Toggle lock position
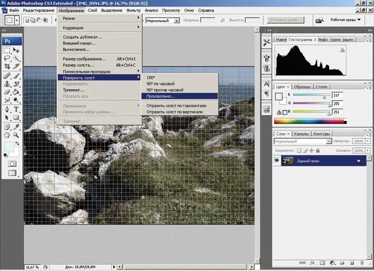Screen dimensions: 374x271 [311, 150]
